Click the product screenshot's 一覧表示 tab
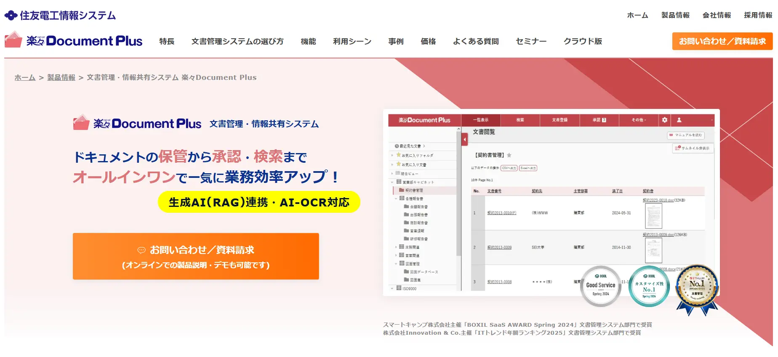This screenshot has height=357, width=778. [x=481, y=120]
